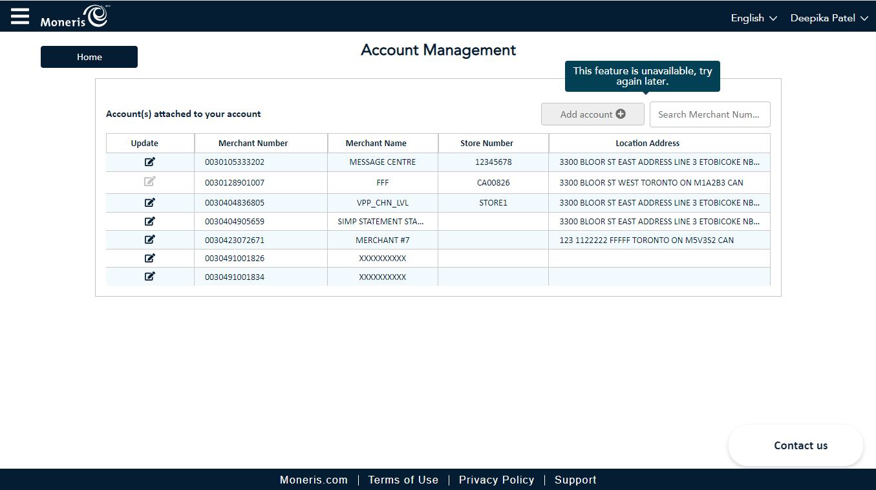The width and height of the screenshot is (876, 490).
Task: Open the Terms of Use link
Action: tap(403, 480)
